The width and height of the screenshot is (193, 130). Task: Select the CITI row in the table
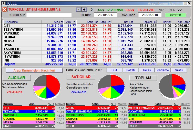[96, 26]
